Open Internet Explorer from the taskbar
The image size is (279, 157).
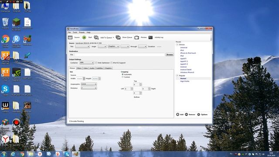(x=13, y=154)
